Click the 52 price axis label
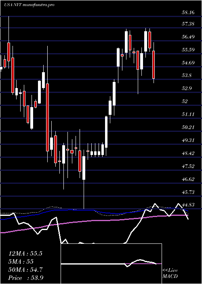The image size is (202, 284). [185, 101]
